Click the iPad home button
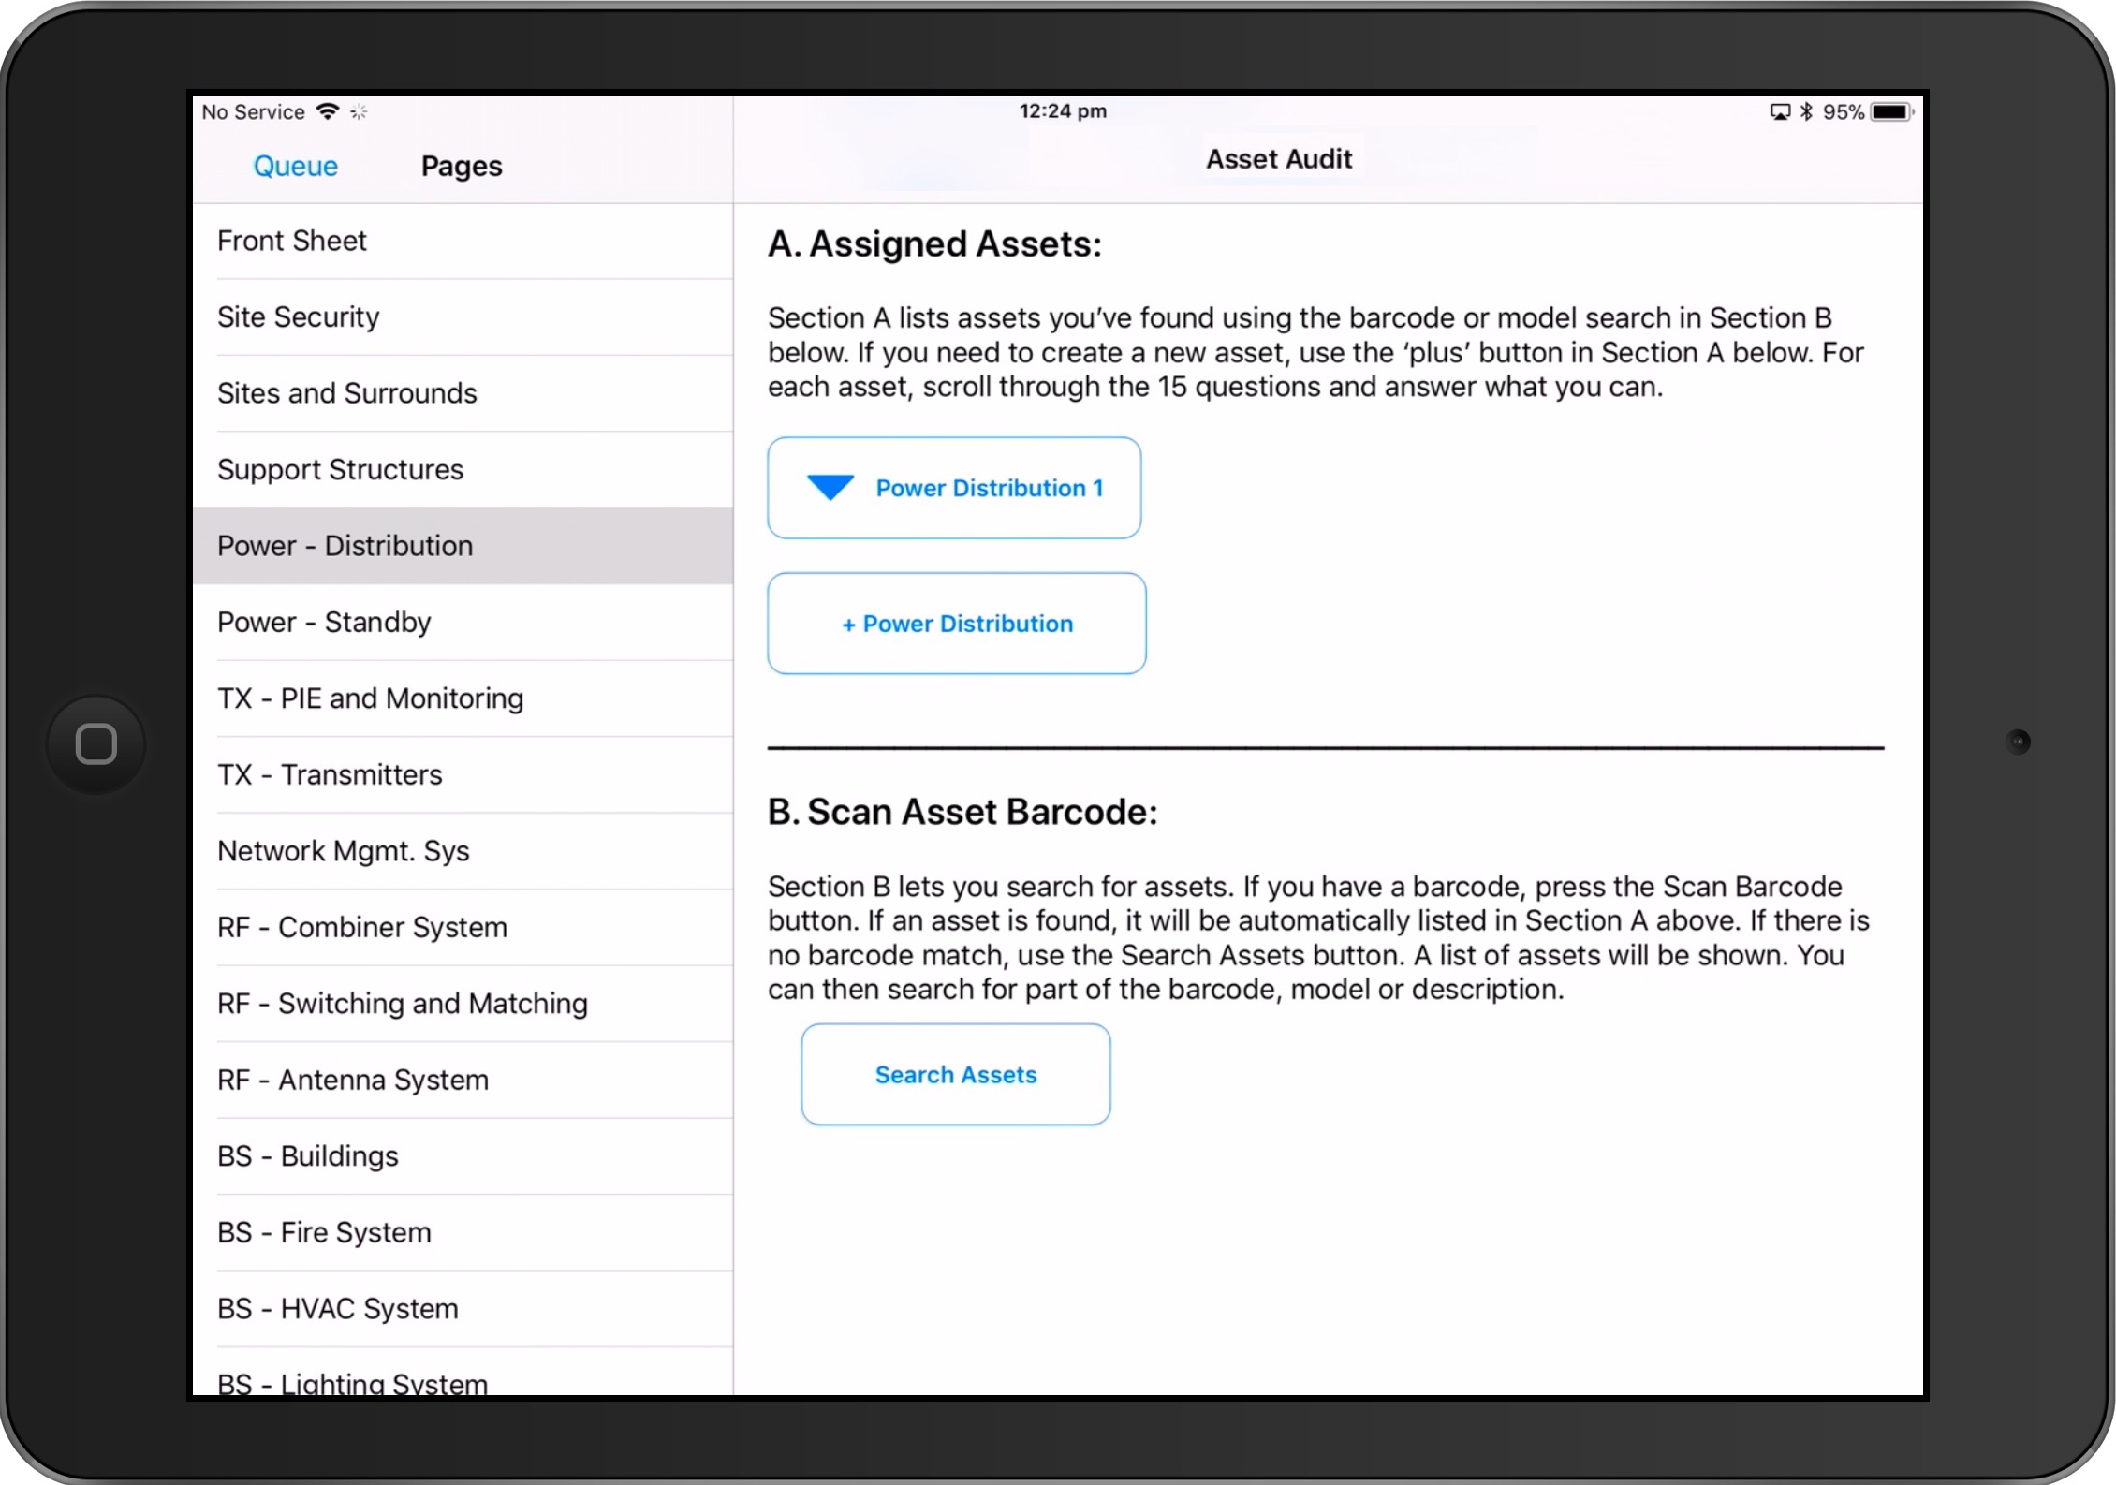The image size is (2116, 1485). (x=96, y=744)
